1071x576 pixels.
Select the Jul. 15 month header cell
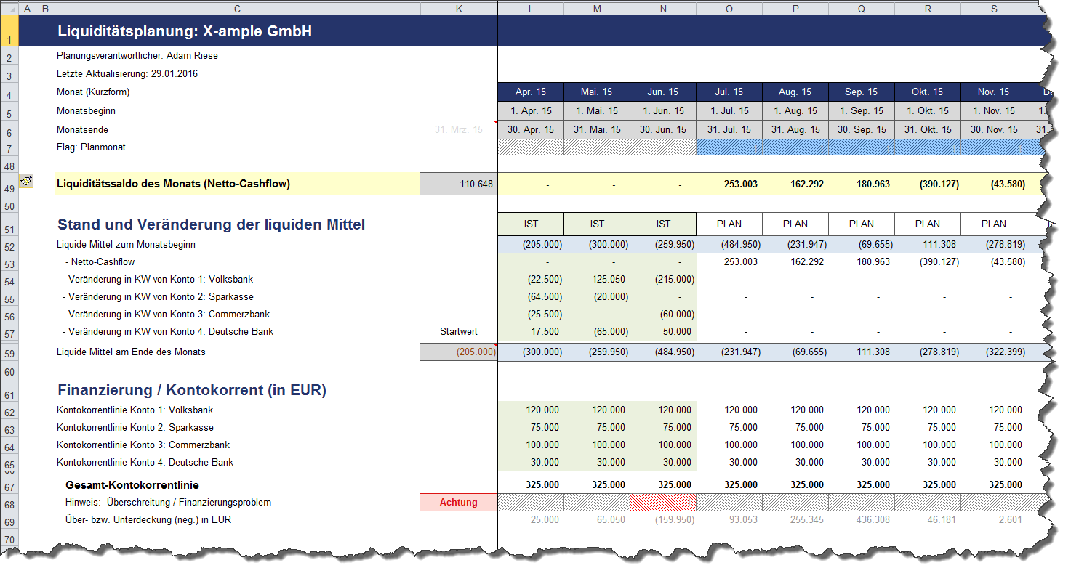tap(729, 92)
